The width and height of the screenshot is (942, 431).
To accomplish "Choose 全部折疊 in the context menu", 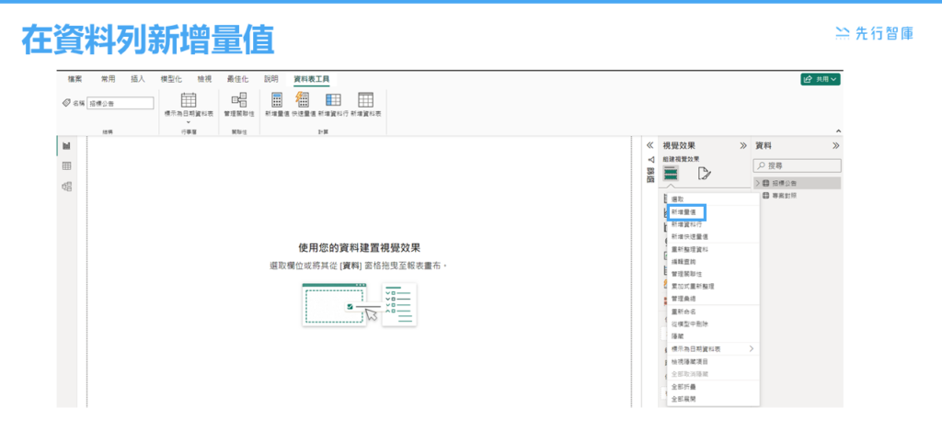I will tap(713, 387).
